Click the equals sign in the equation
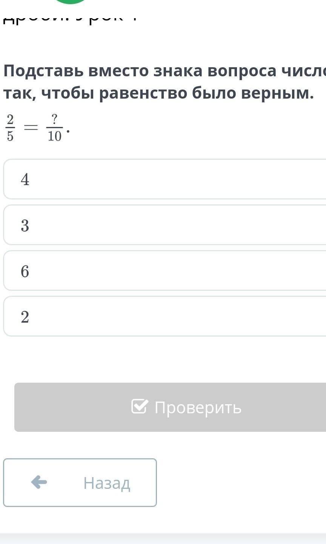Image resolution: width=326 pixels, height=544 pixels. pyautogui.click(x=31, y=128)
